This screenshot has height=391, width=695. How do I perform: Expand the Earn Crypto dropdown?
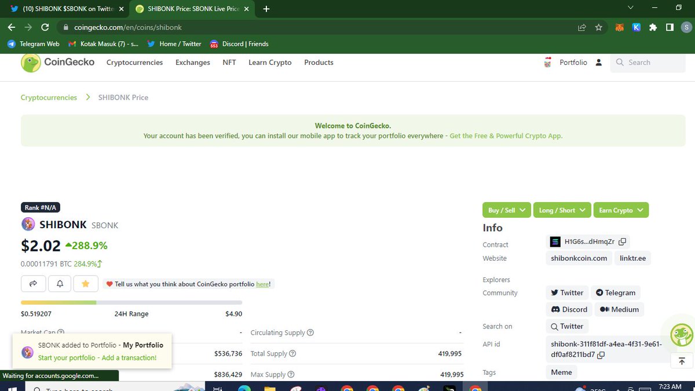pos(621,210)
